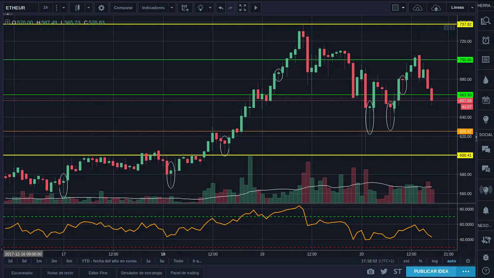
Task: Open public chat bubbles icon
Action: click(486, 149)
